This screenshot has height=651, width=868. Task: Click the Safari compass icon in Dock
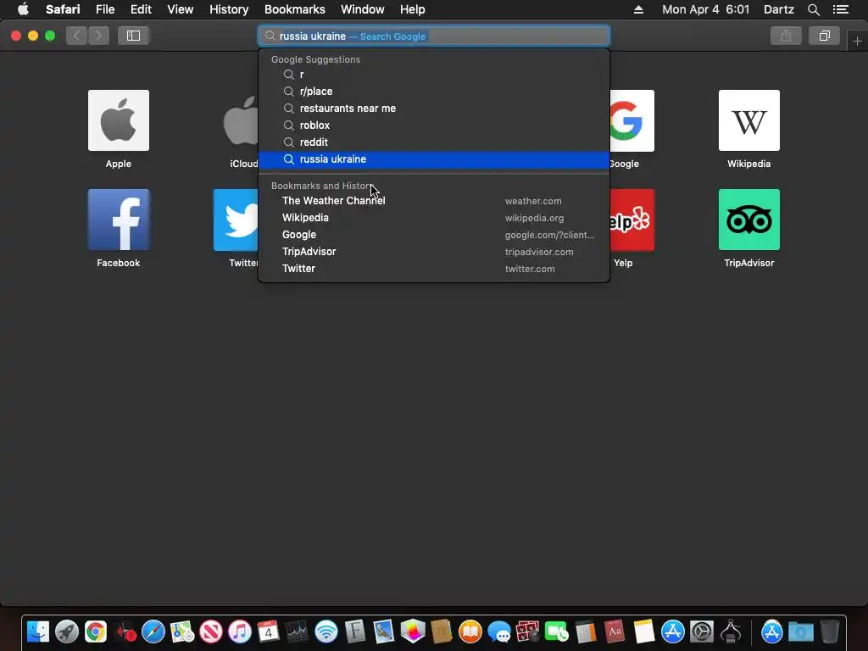(x=153, y=632)
